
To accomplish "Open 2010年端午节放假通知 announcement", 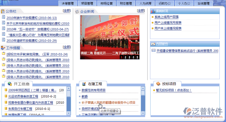I will click(32, 18).
